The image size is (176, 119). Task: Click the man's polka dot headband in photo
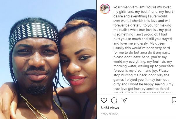(x=33, y=33)
